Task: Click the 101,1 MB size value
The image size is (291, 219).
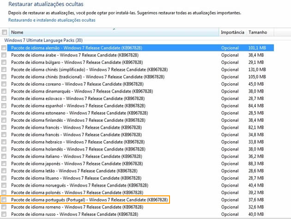Action: click(257, 48)
